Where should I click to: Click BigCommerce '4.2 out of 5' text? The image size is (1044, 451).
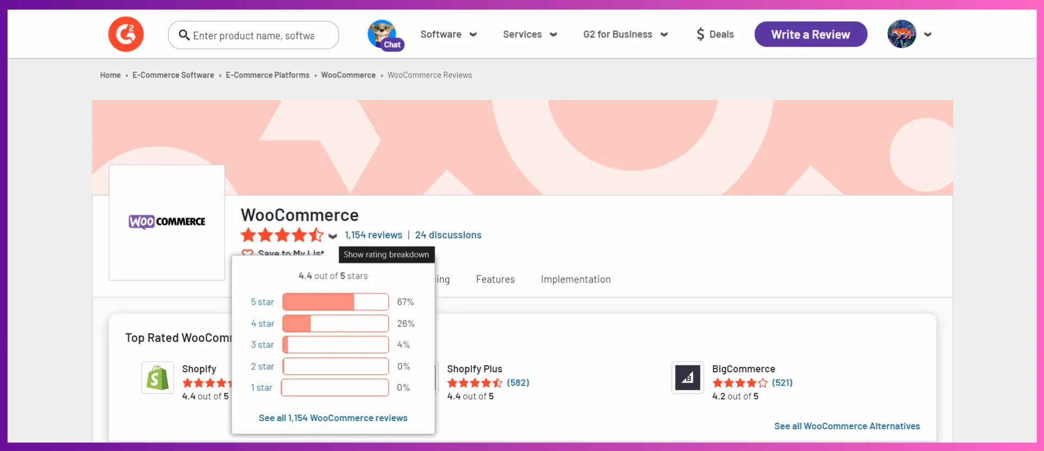pyautogui.click(x=735, y=397)
